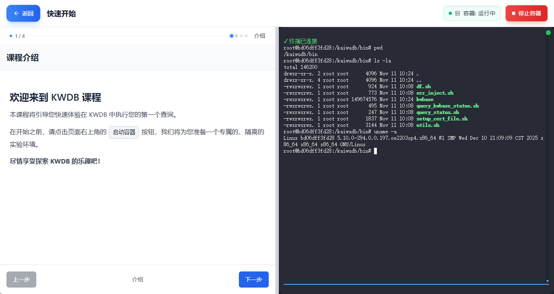Click the query_status.sh file name
This screenshot has height=294, width=554.
(x=438, y=112)
